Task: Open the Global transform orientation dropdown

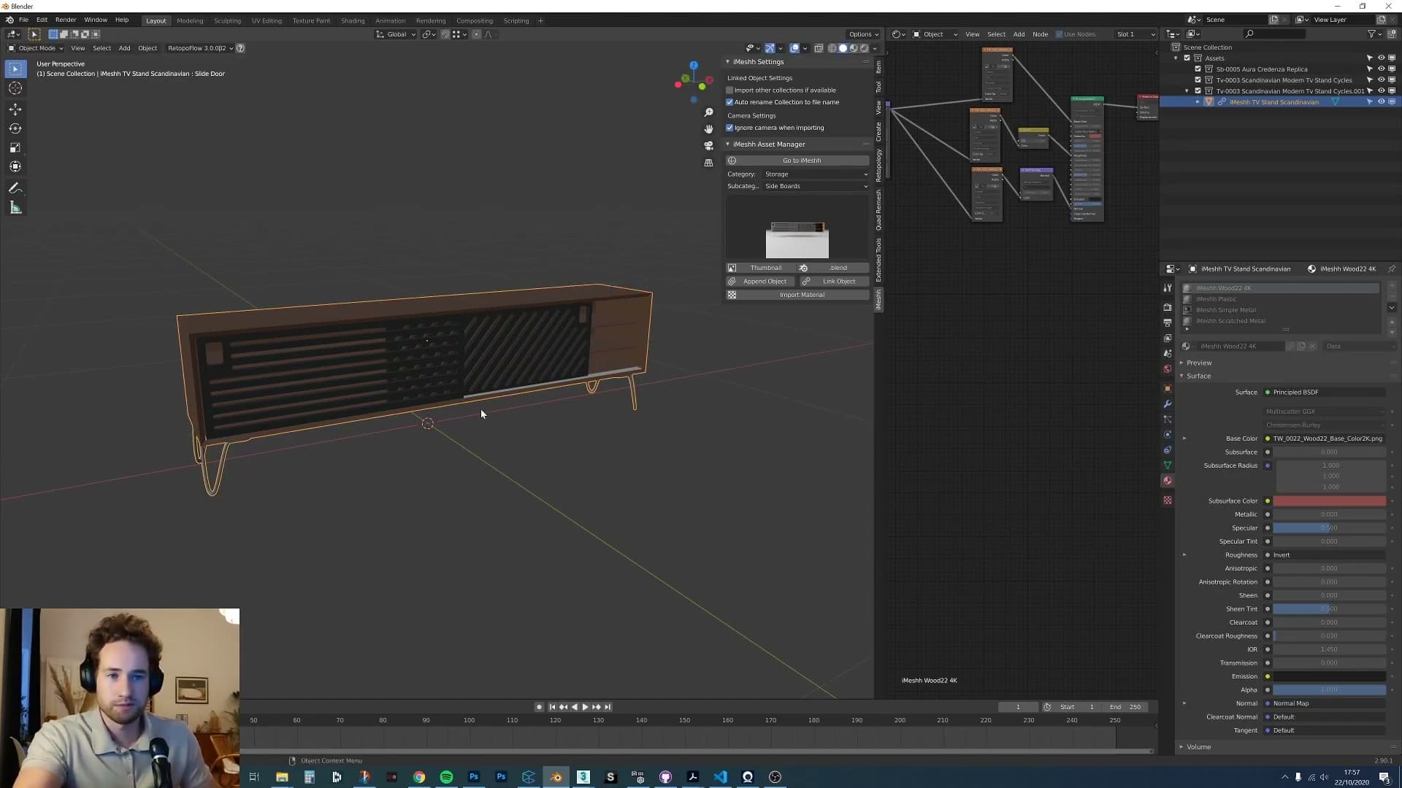Action: point(396,34)
